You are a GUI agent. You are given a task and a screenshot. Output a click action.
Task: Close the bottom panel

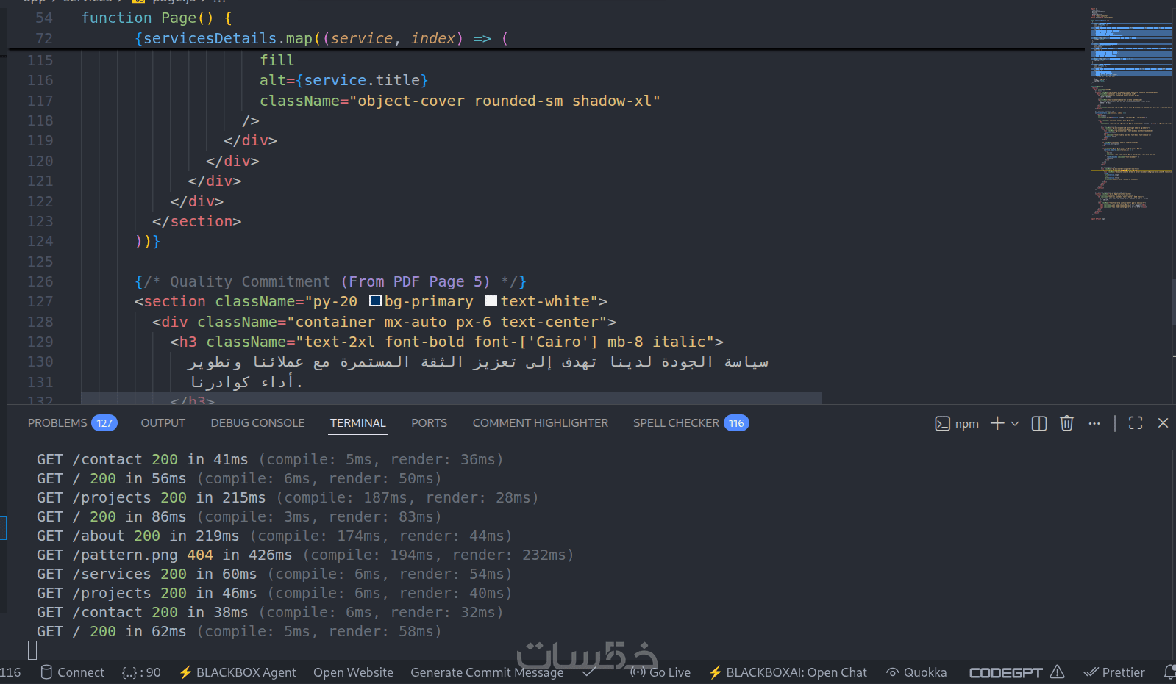tap(1163, 423)
